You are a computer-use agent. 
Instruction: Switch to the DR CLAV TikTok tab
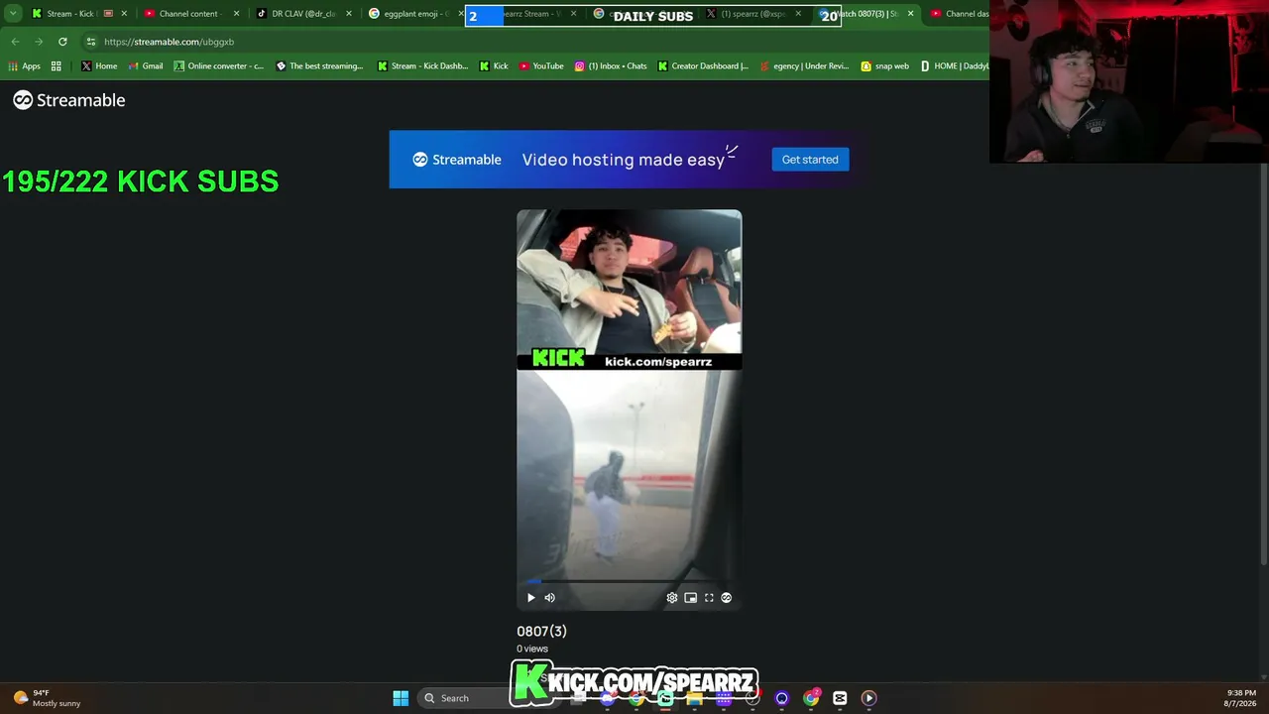302,14
